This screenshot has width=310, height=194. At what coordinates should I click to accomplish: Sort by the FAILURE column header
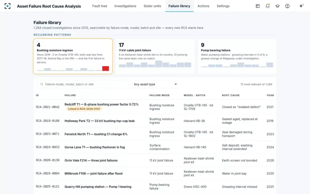click(70, 95)
